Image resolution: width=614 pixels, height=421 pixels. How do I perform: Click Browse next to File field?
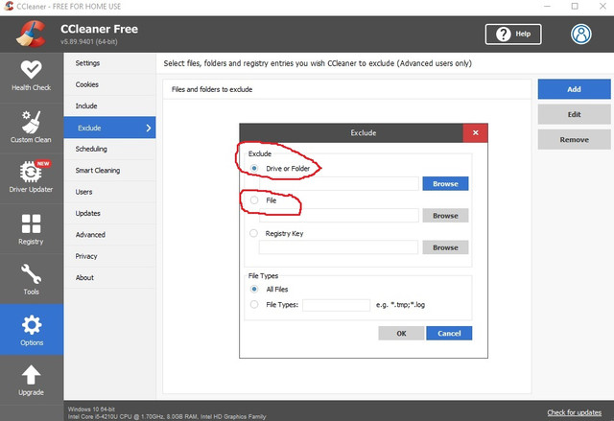click(445, 216)
